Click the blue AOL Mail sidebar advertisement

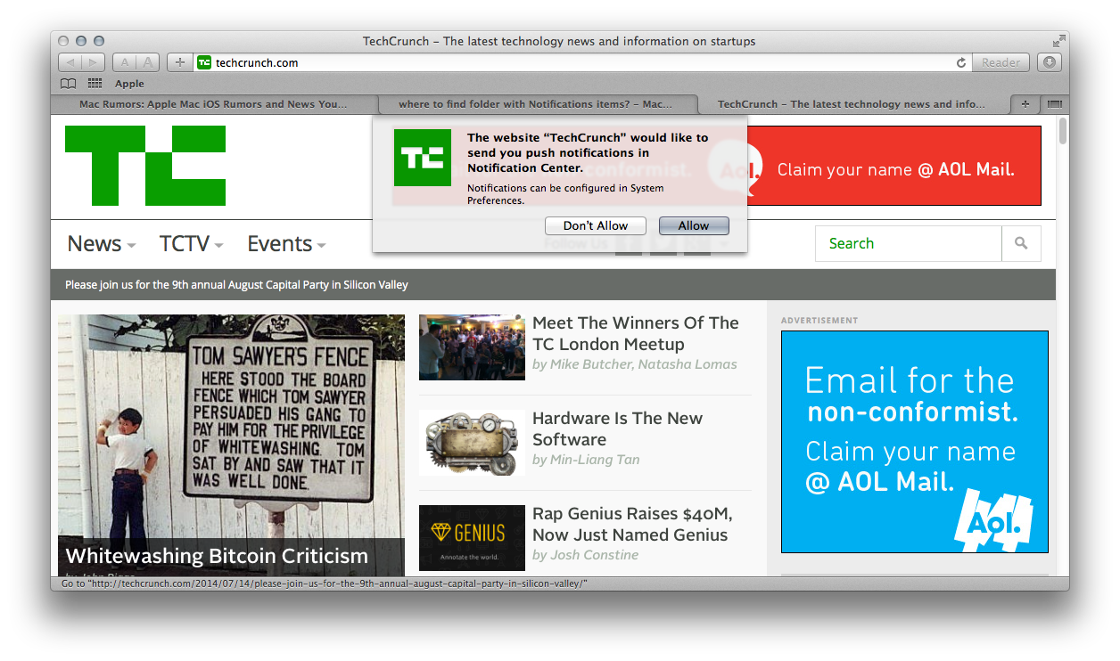click(915, 442)
